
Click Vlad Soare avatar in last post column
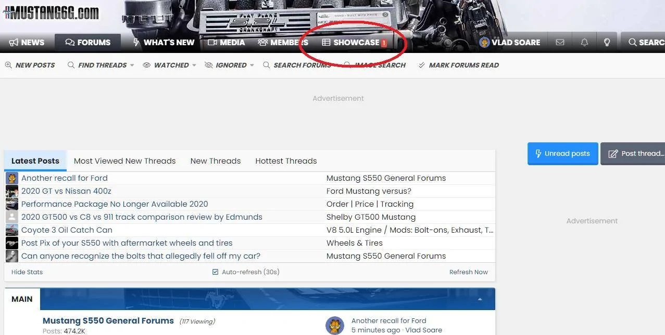tap(335, 326)
